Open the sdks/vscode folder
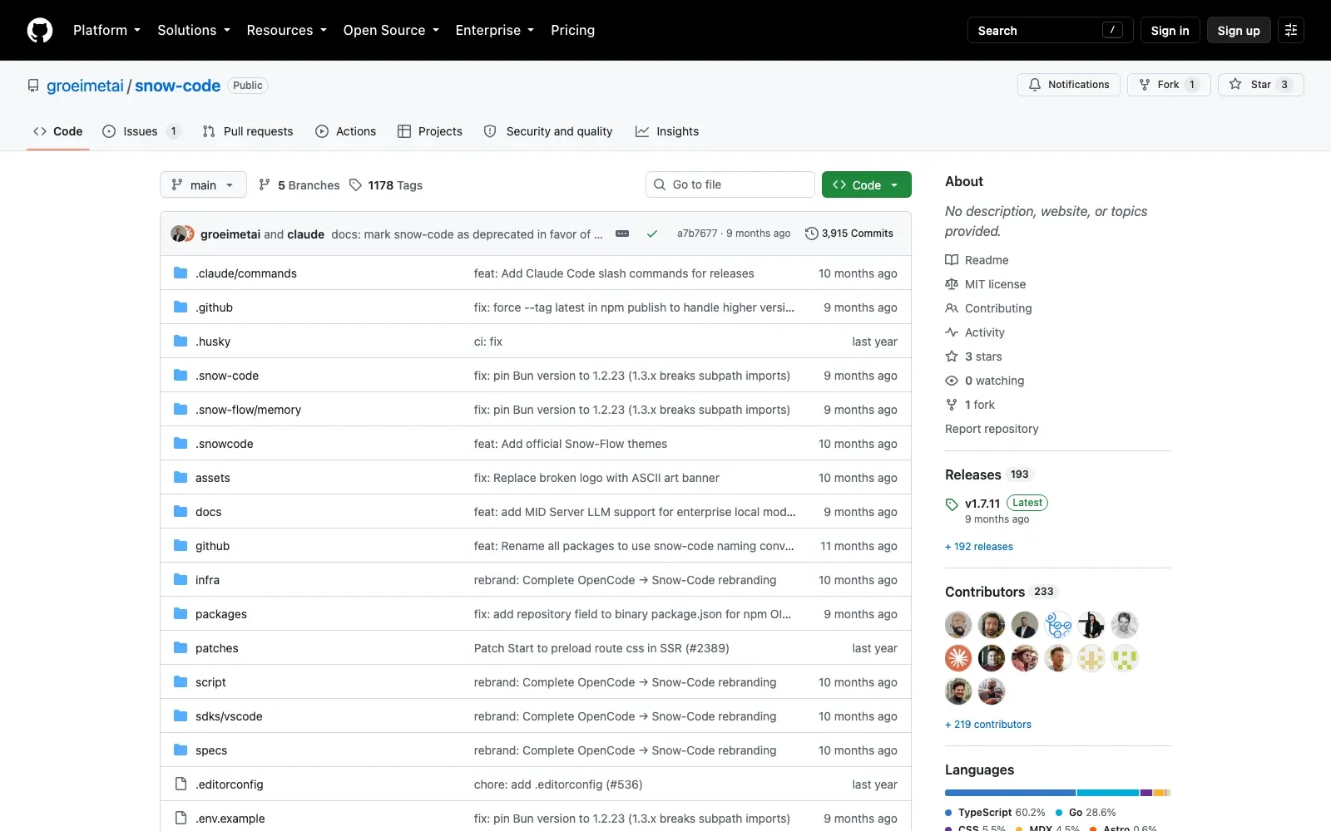The width and height of the screenshot is (1331, 831). (x=229, y=716)
